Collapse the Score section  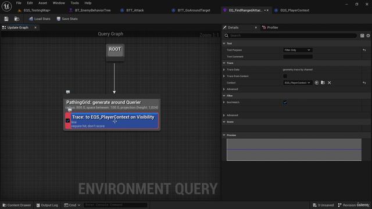224,122
